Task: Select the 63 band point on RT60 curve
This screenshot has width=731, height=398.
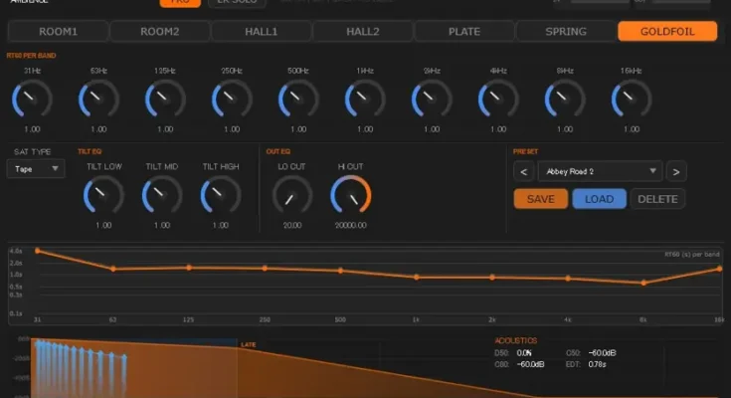Action: point(113,269)
